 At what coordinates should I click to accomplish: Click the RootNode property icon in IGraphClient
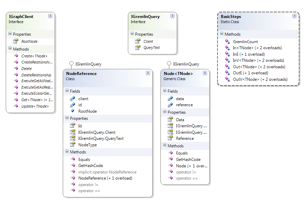(x=15, y=41)
